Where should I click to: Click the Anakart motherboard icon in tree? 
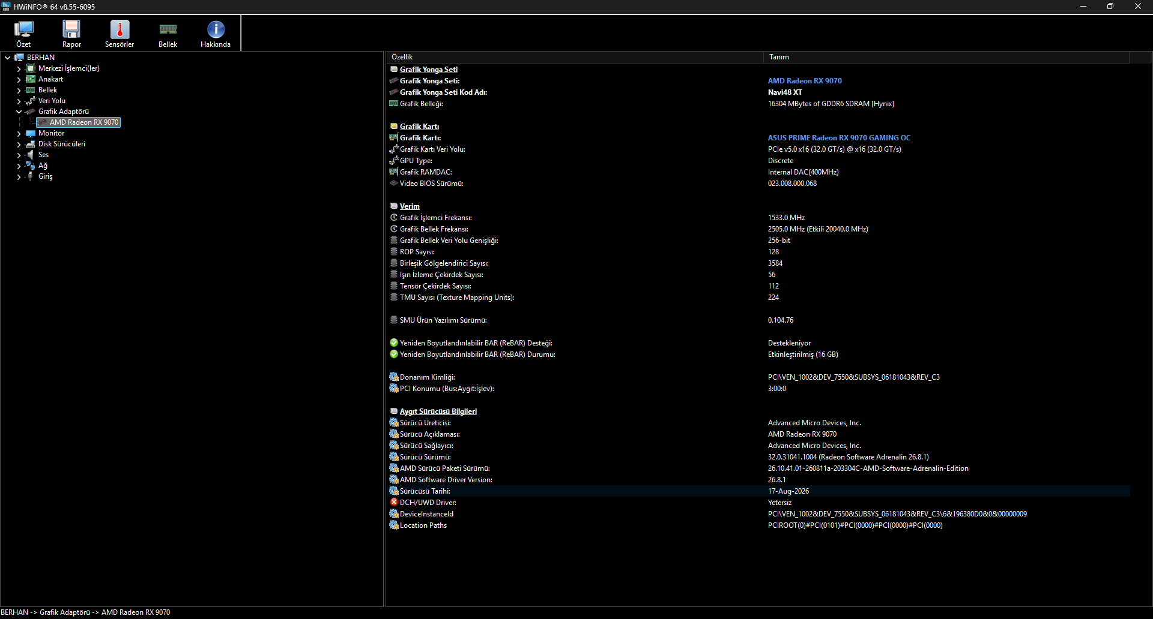31,79
